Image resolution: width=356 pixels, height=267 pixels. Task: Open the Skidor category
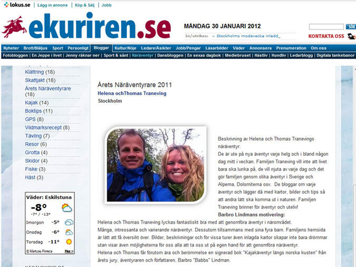32,161
